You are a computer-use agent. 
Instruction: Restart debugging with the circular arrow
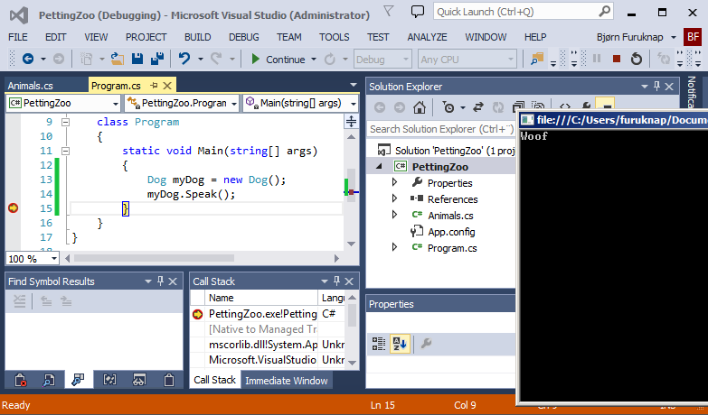point(637,59)
